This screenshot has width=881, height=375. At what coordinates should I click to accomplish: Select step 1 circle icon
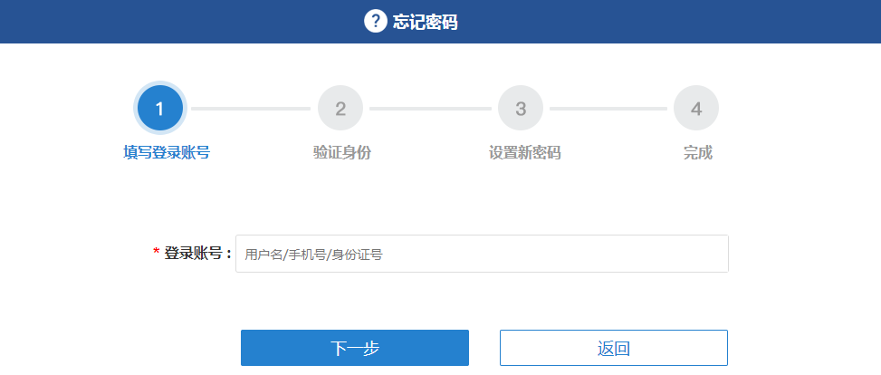[160, 109]
